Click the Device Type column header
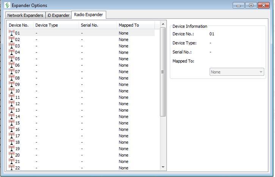Viewport: 275px width, 177px height. (47, 25)
